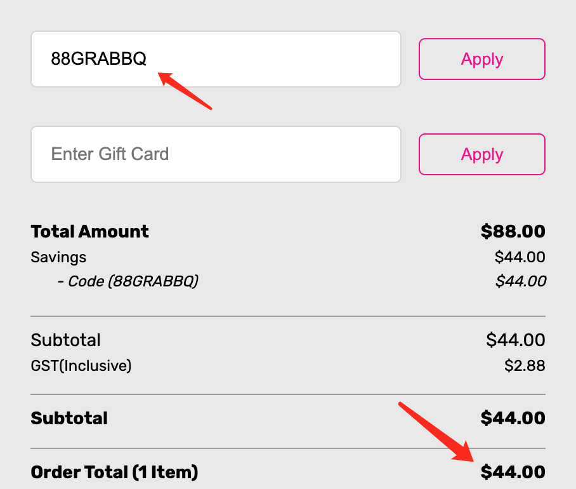
Task: Click the bold Subtotal label
Action: click(x=69, y=418)
